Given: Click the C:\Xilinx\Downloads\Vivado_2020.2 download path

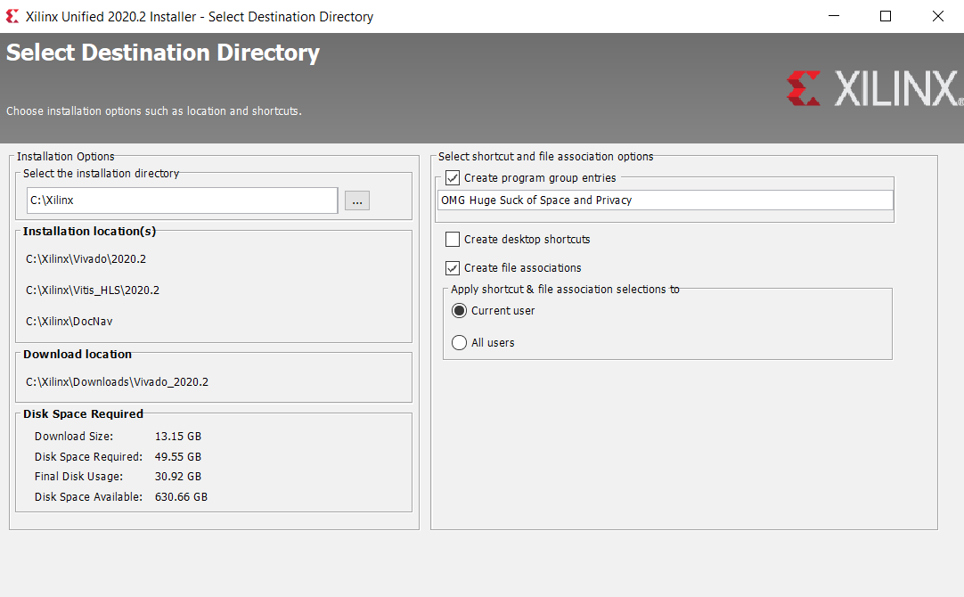Looking at the screenshot, I should click(118, 381).
